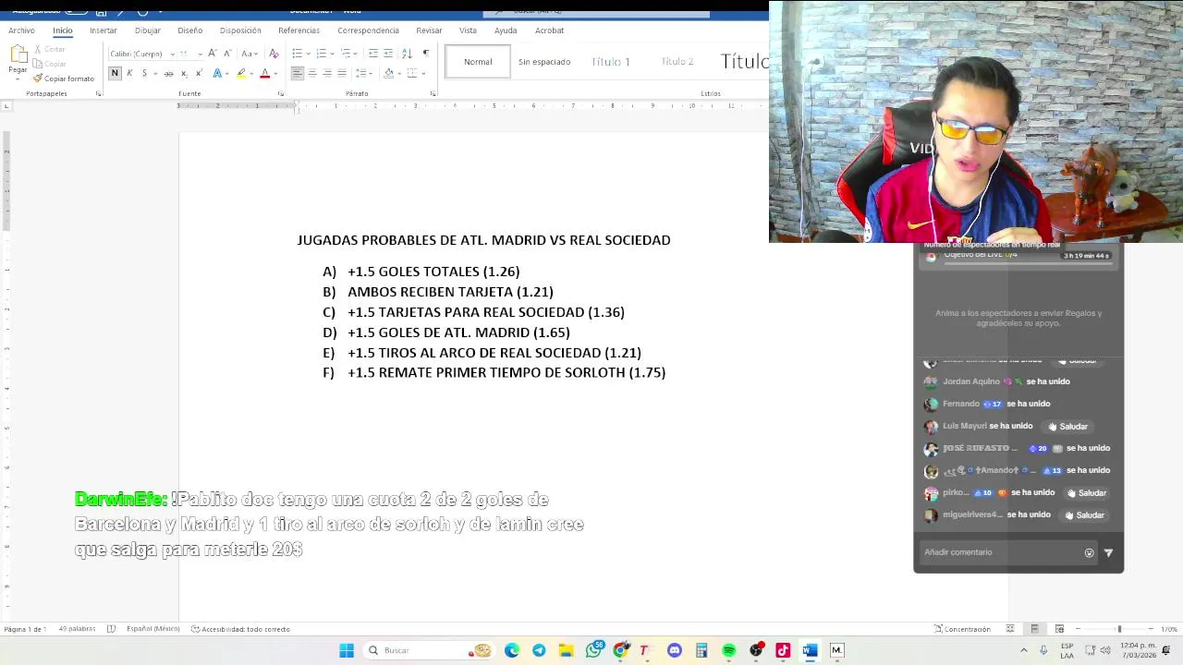Toggle strikethrough formatting
This screenshot has width=1183, height=665.
tap(168, 73)
